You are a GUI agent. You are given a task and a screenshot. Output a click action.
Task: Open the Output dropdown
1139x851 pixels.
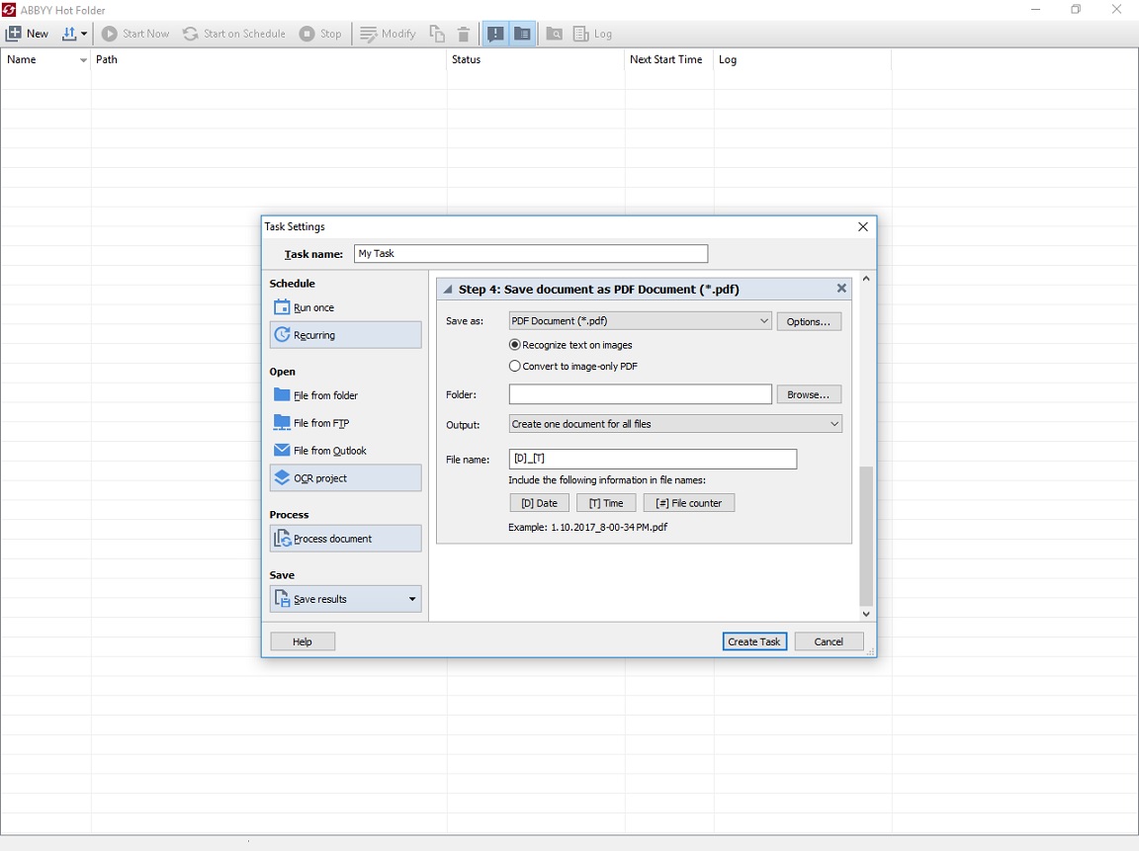point(675,424)
